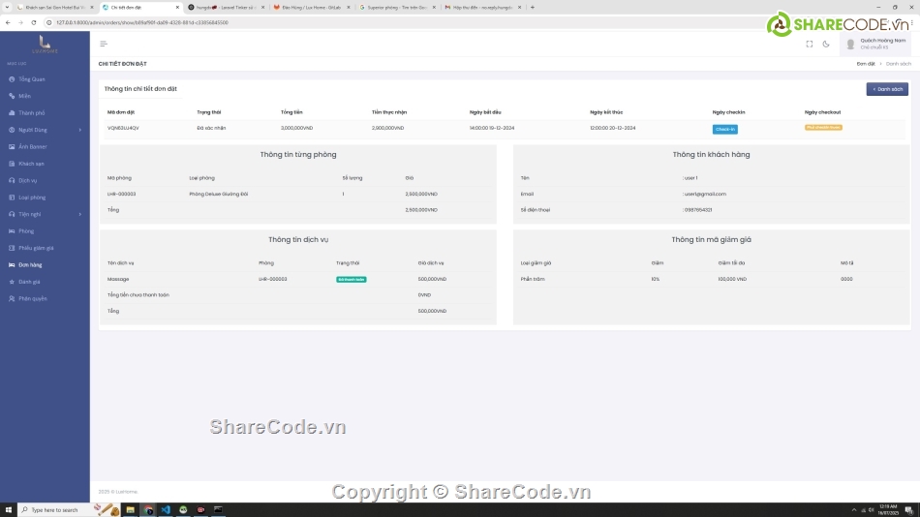Screen dimensions: 920x517
Task: Open the notification center icon in taskbar
Action: pos(908,510)
